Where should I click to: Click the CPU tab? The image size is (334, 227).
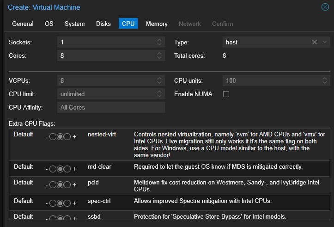click(128, 24)
